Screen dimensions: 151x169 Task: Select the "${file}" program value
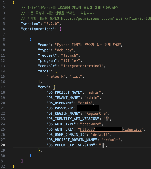71,61
